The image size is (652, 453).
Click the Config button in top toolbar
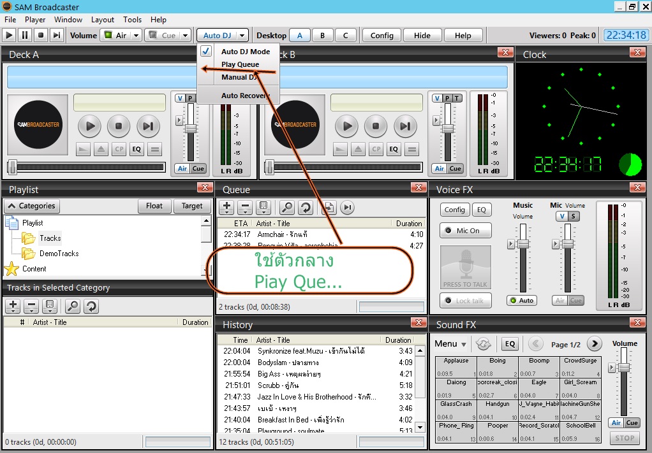(x=382, y=35)
